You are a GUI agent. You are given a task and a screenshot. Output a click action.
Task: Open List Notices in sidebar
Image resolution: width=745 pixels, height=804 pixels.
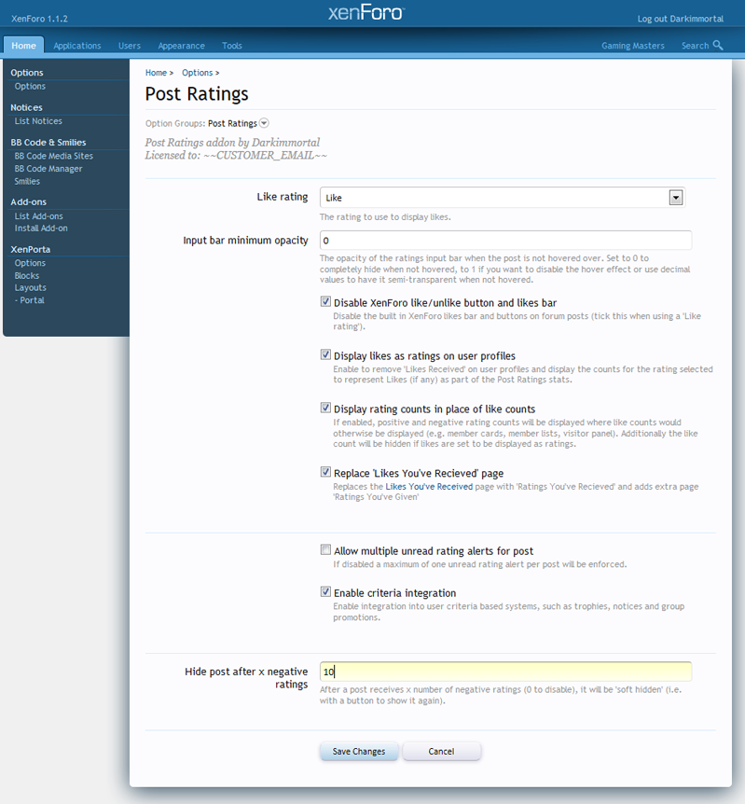[x=38, y=121]
